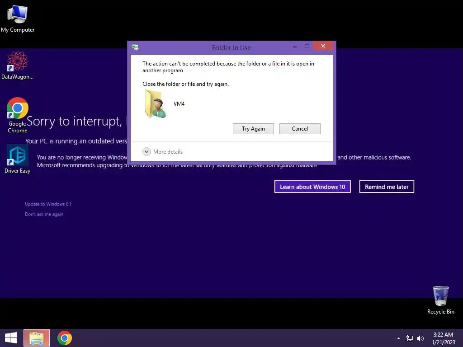Viewport: 463px width, 347px height.
Task: Open File Explorer from the taskbar
Action: click(x=37, y=338)
